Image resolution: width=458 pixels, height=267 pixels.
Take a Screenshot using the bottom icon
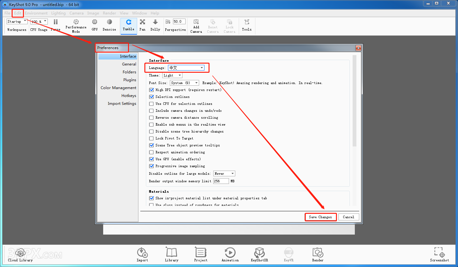click(439, 253)
